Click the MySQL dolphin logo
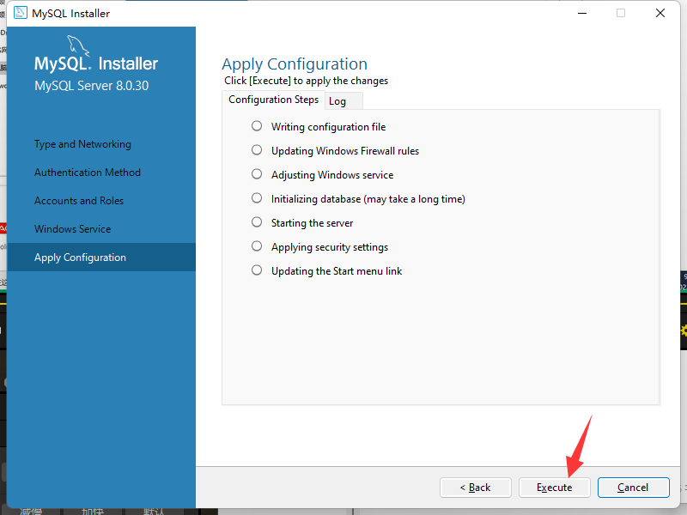 pyautogui.click(x=78, y=46)
